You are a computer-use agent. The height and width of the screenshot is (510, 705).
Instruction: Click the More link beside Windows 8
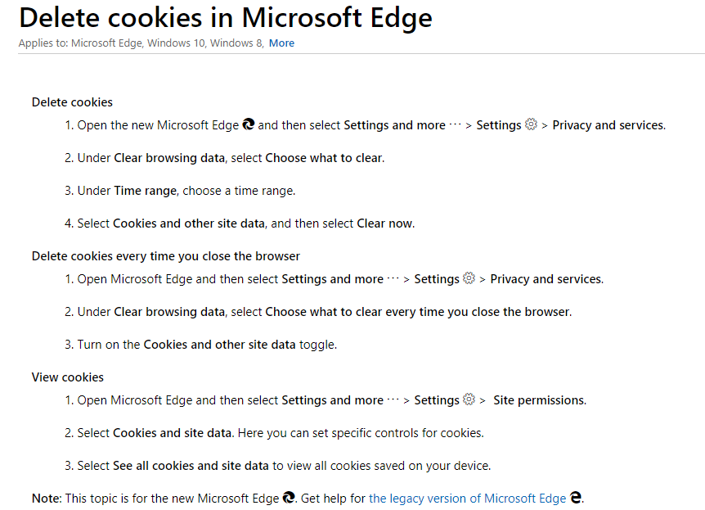[x=281, y=43]
